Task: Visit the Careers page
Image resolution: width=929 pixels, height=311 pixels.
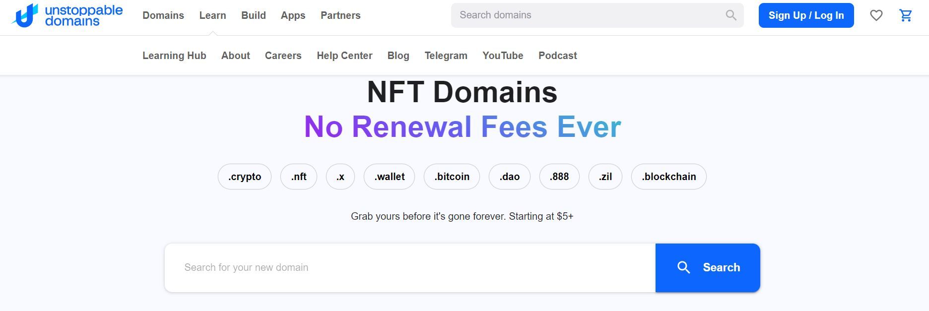Action: coord(283,56)
